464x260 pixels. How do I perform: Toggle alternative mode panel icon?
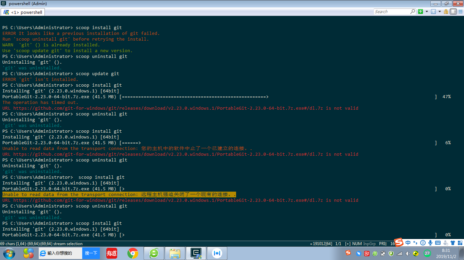point(453,12)
